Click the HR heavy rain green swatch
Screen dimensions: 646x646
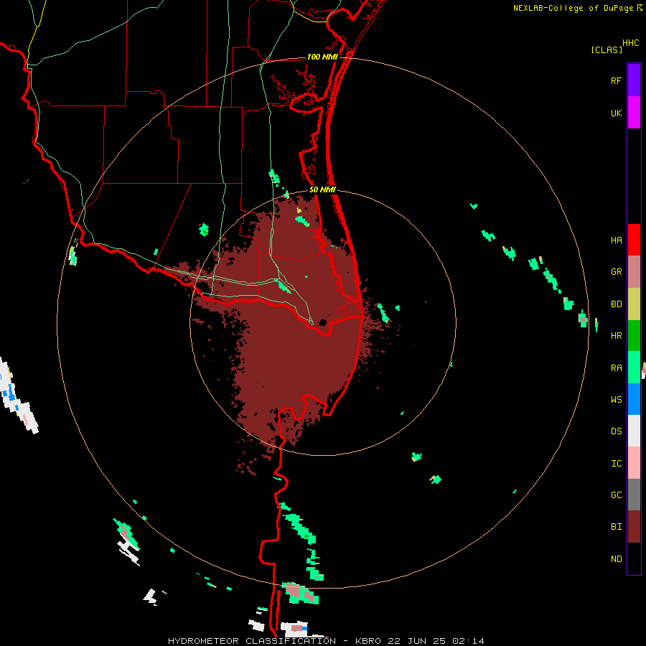click(x=634, y=336)
